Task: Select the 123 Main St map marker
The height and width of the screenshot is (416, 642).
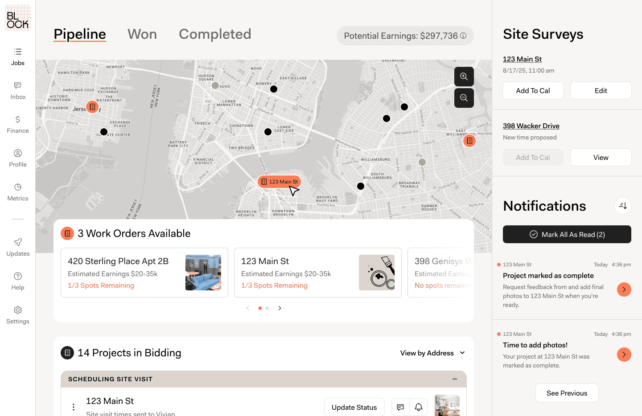Action: (280, 182)
